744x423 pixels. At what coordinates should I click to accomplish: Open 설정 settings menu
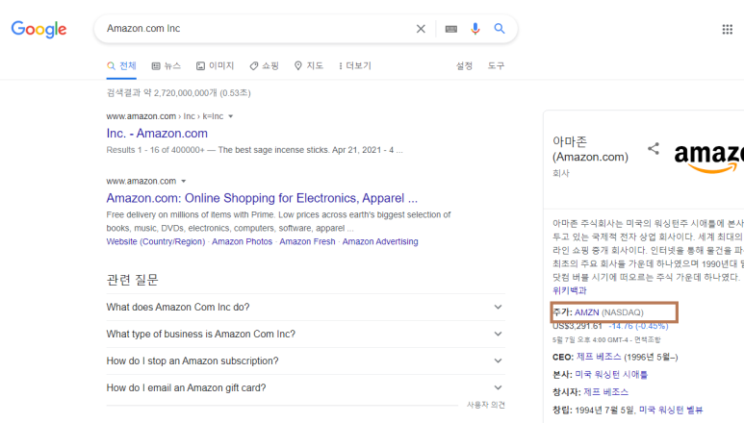tap(464, 65)
